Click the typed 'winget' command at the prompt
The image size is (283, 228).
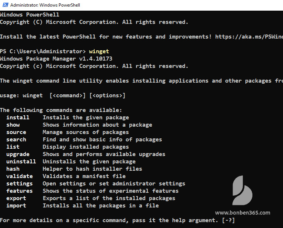[99, 51]
